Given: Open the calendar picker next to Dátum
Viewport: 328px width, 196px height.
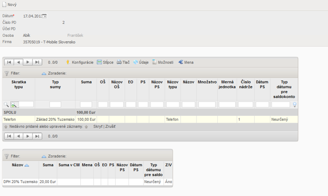Looking at the screenshot, I should pos(45,16).
